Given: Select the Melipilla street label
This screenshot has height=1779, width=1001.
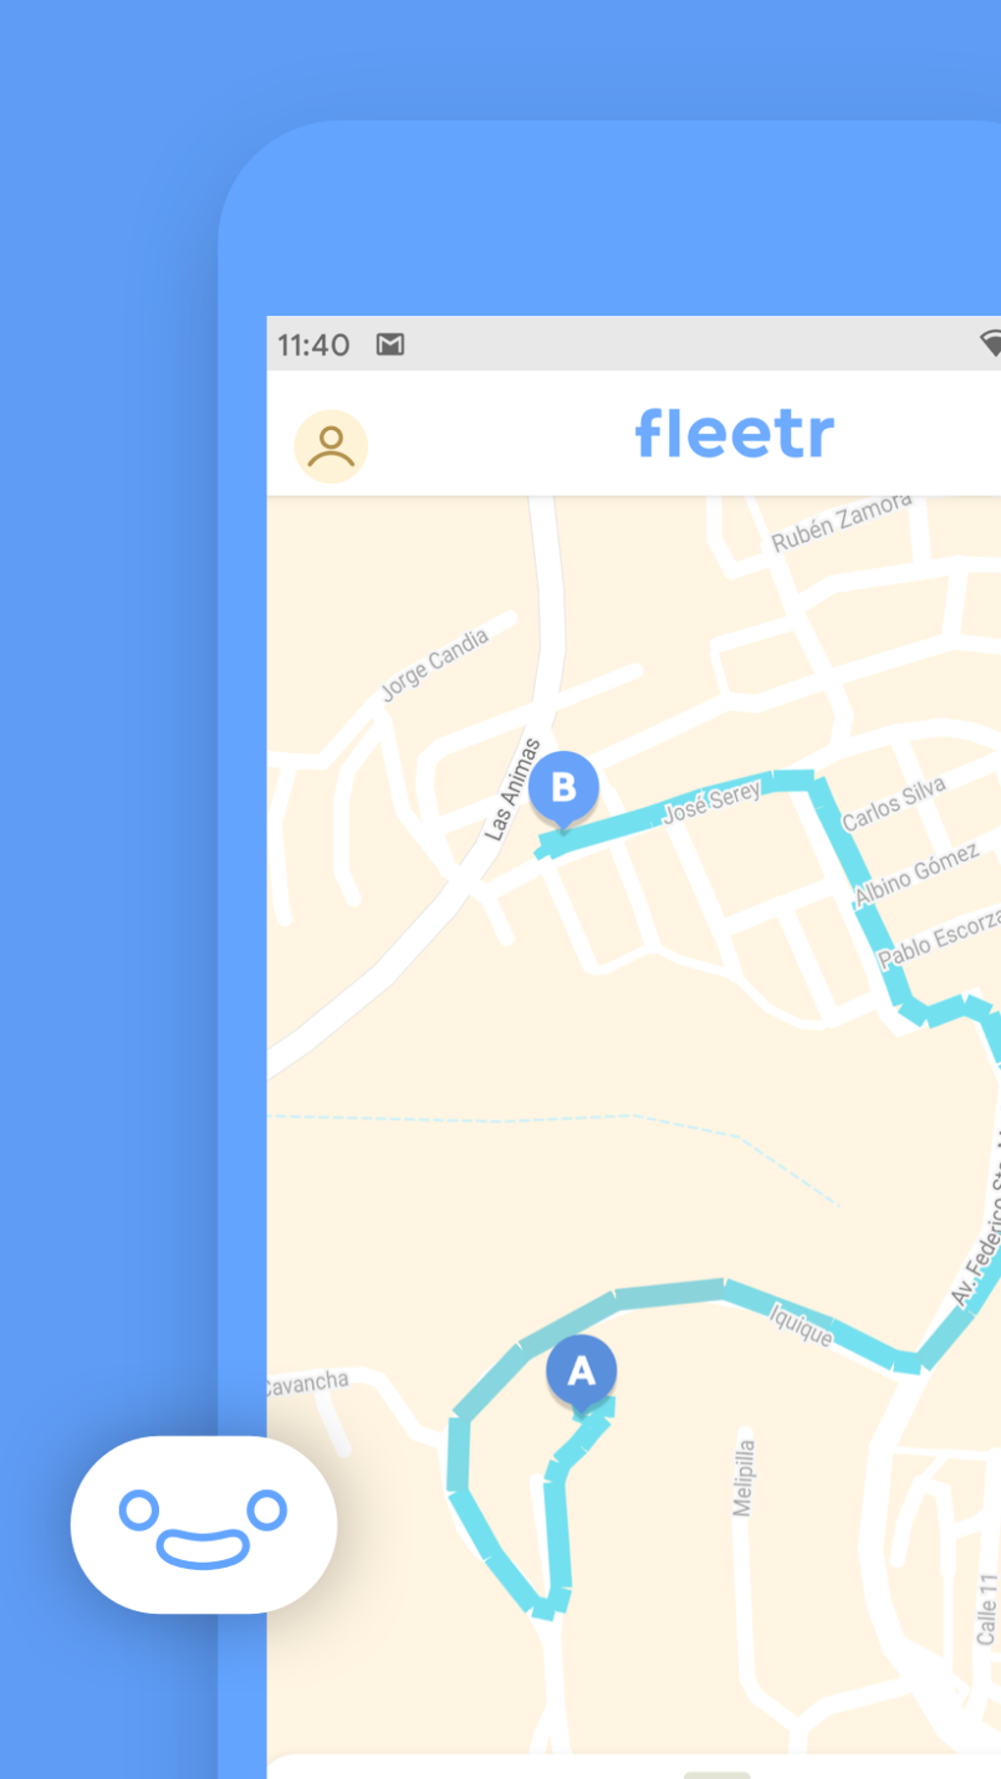Looking at the screenshot, I should coord(744,1478).
